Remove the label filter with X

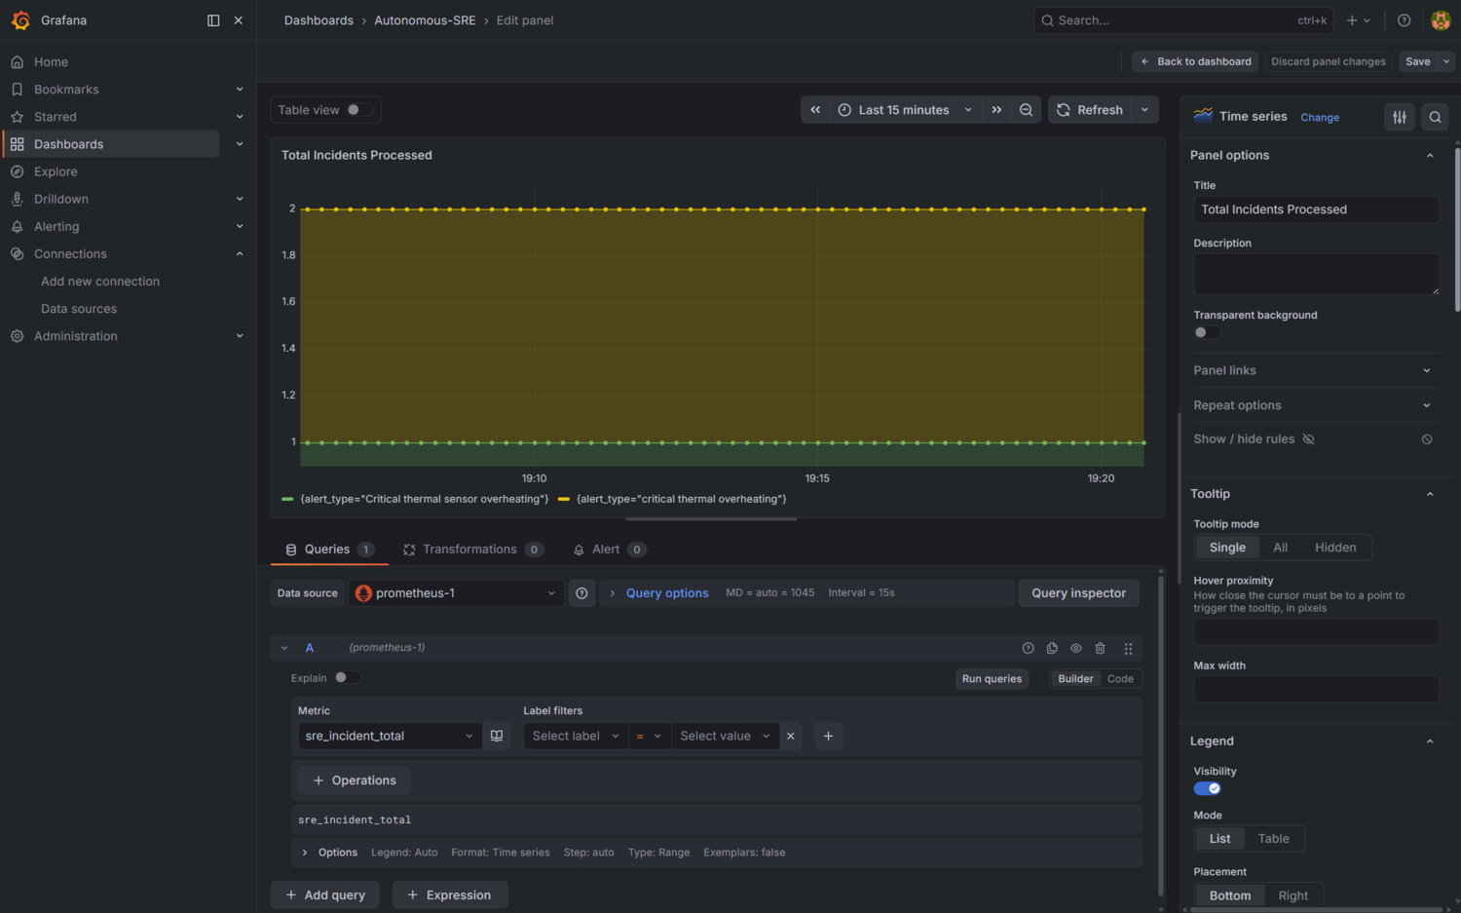[791, 736]
